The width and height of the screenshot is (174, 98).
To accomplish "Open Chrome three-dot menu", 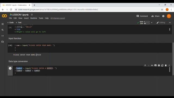I will pyautogui.click(x=171, y=10).
